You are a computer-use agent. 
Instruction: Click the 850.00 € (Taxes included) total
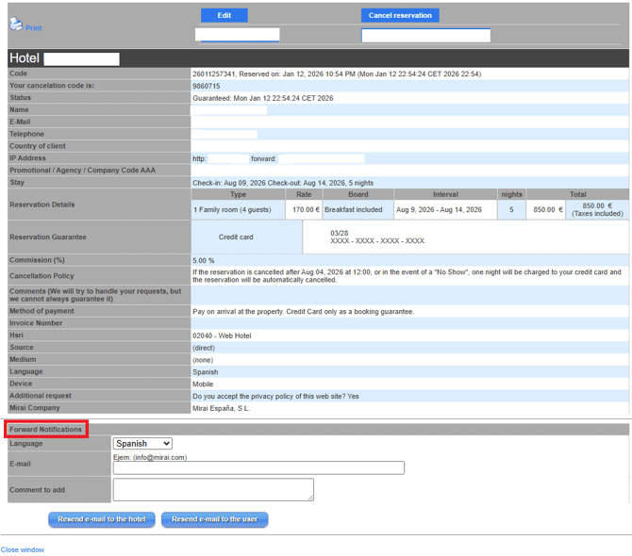pyautogui.click(x=597, y=210)
